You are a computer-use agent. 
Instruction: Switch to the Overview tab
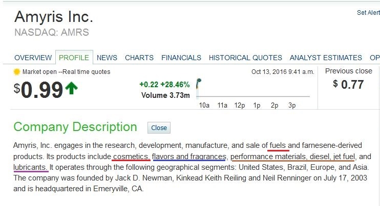pyautogui.click(x=33, y=58)
